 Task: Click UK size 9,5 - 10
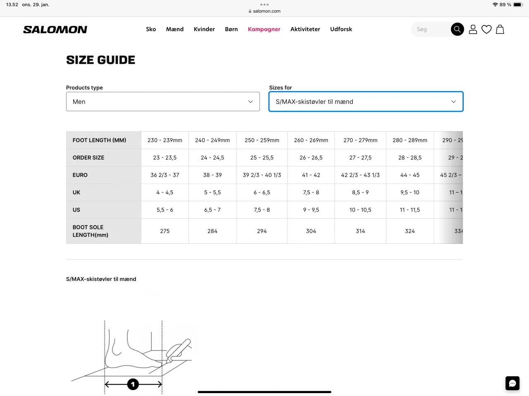(410, 192)
